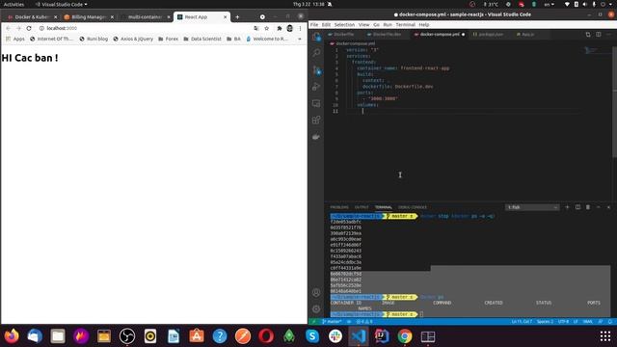Open Source Control view in activity bar
The image size is (617, 347).
pyautogui.click(x=316, y=70)
